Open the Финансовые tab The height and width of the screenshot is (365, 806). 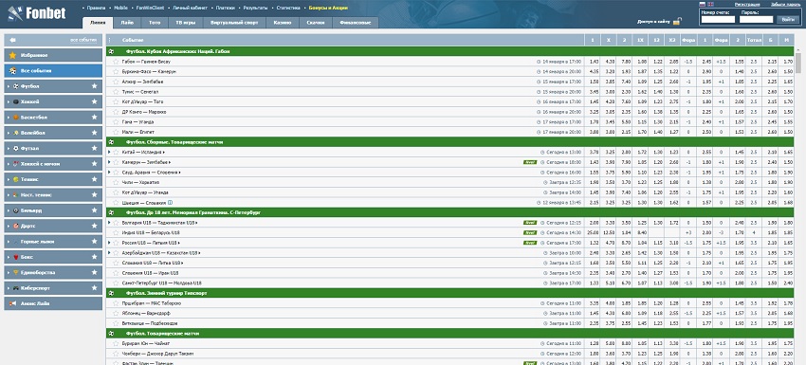pos(356,23)
